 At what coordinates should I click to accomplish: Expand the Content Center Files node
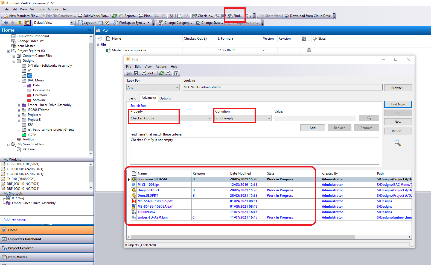[x=14, y=56]
